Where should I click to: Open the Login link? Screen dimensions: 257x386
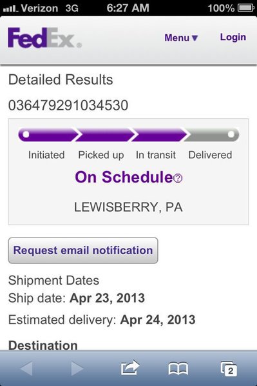233,37
